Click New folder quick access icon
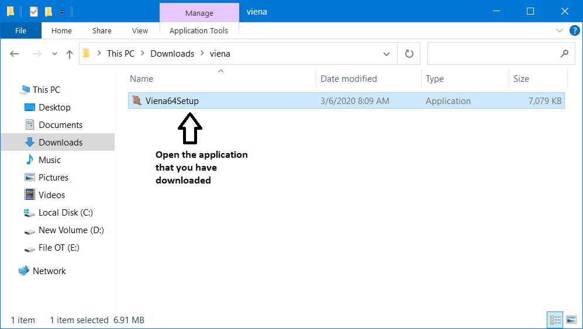Screen dimensions: 583x329 pos(49,12)
